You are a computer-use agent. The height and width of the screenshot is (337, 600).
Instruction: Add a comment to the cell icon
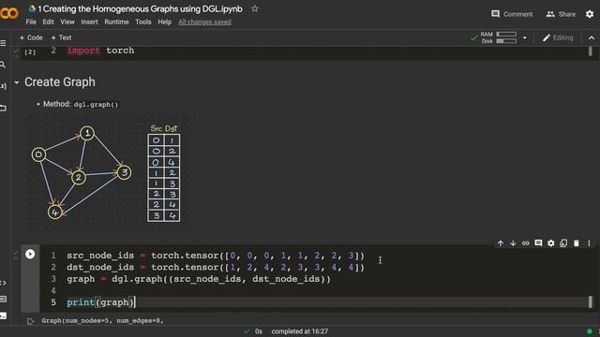coord(538,243)
